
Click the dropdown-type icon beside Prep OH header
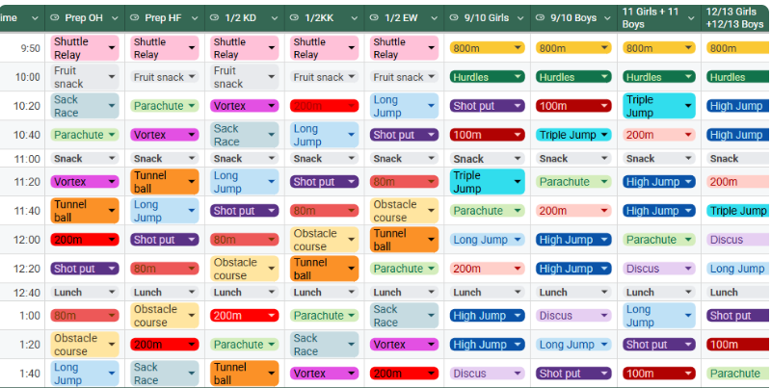point(54,18)
